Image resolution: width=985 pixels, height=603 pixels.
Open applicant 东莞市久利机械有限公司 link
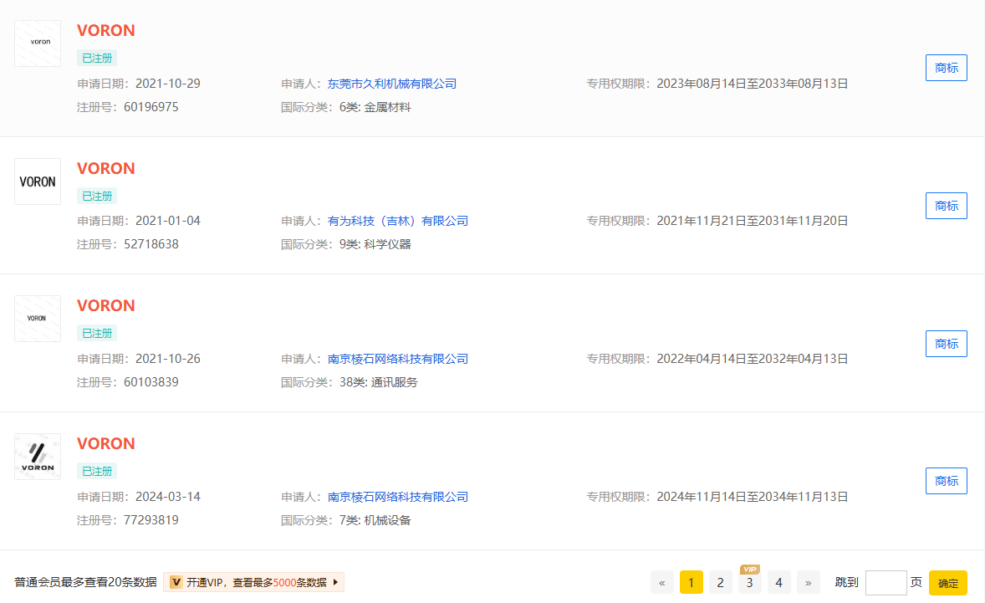point(391,84)
